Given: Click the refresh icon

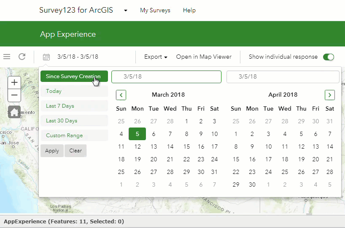Looking at the screenshot, I should (22, 57).
